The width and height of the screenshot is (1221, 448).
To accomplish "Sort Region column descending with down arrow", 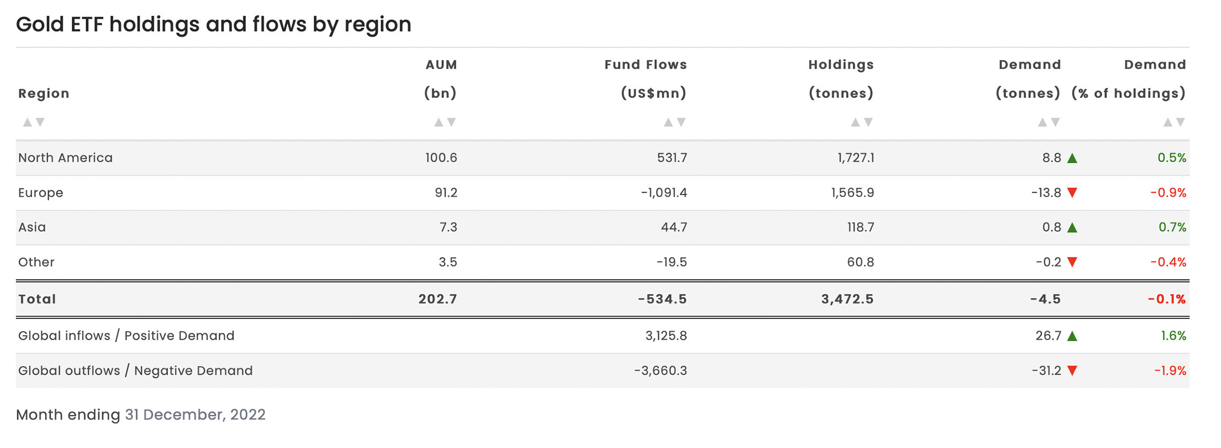I will (40, 123).
